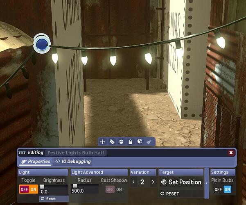Click the Brightness Reset button

(48, 198)
